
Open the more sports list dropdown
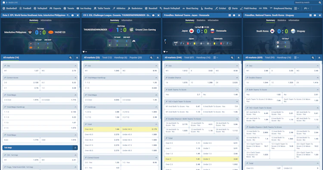tap(297, 9)
